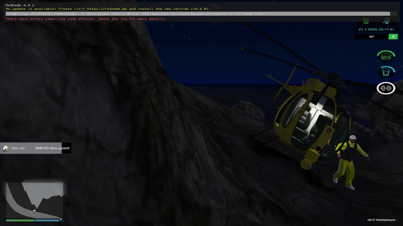This screenshot has height=226, width=403.
Task: Click the thirst glass status icon
Action: [x=386, y=72]
